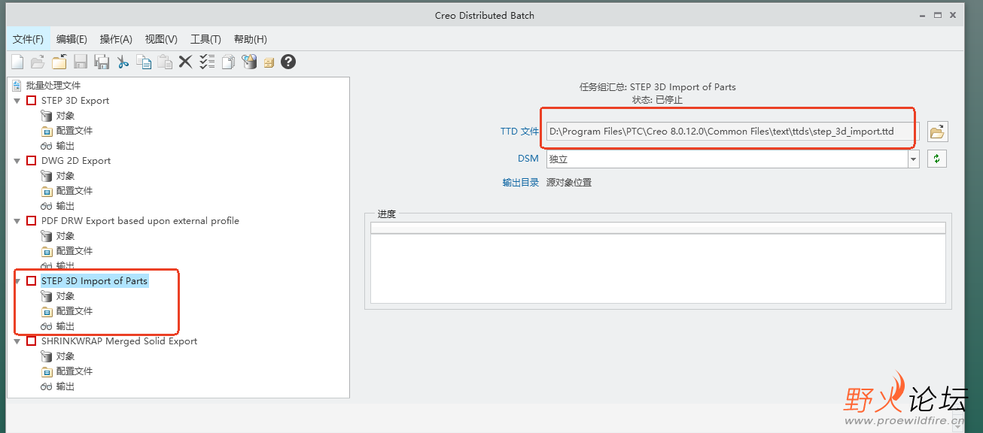983x433 pixels.
Task: Select 输出 under STEP 3D Export
Action: 65,146
